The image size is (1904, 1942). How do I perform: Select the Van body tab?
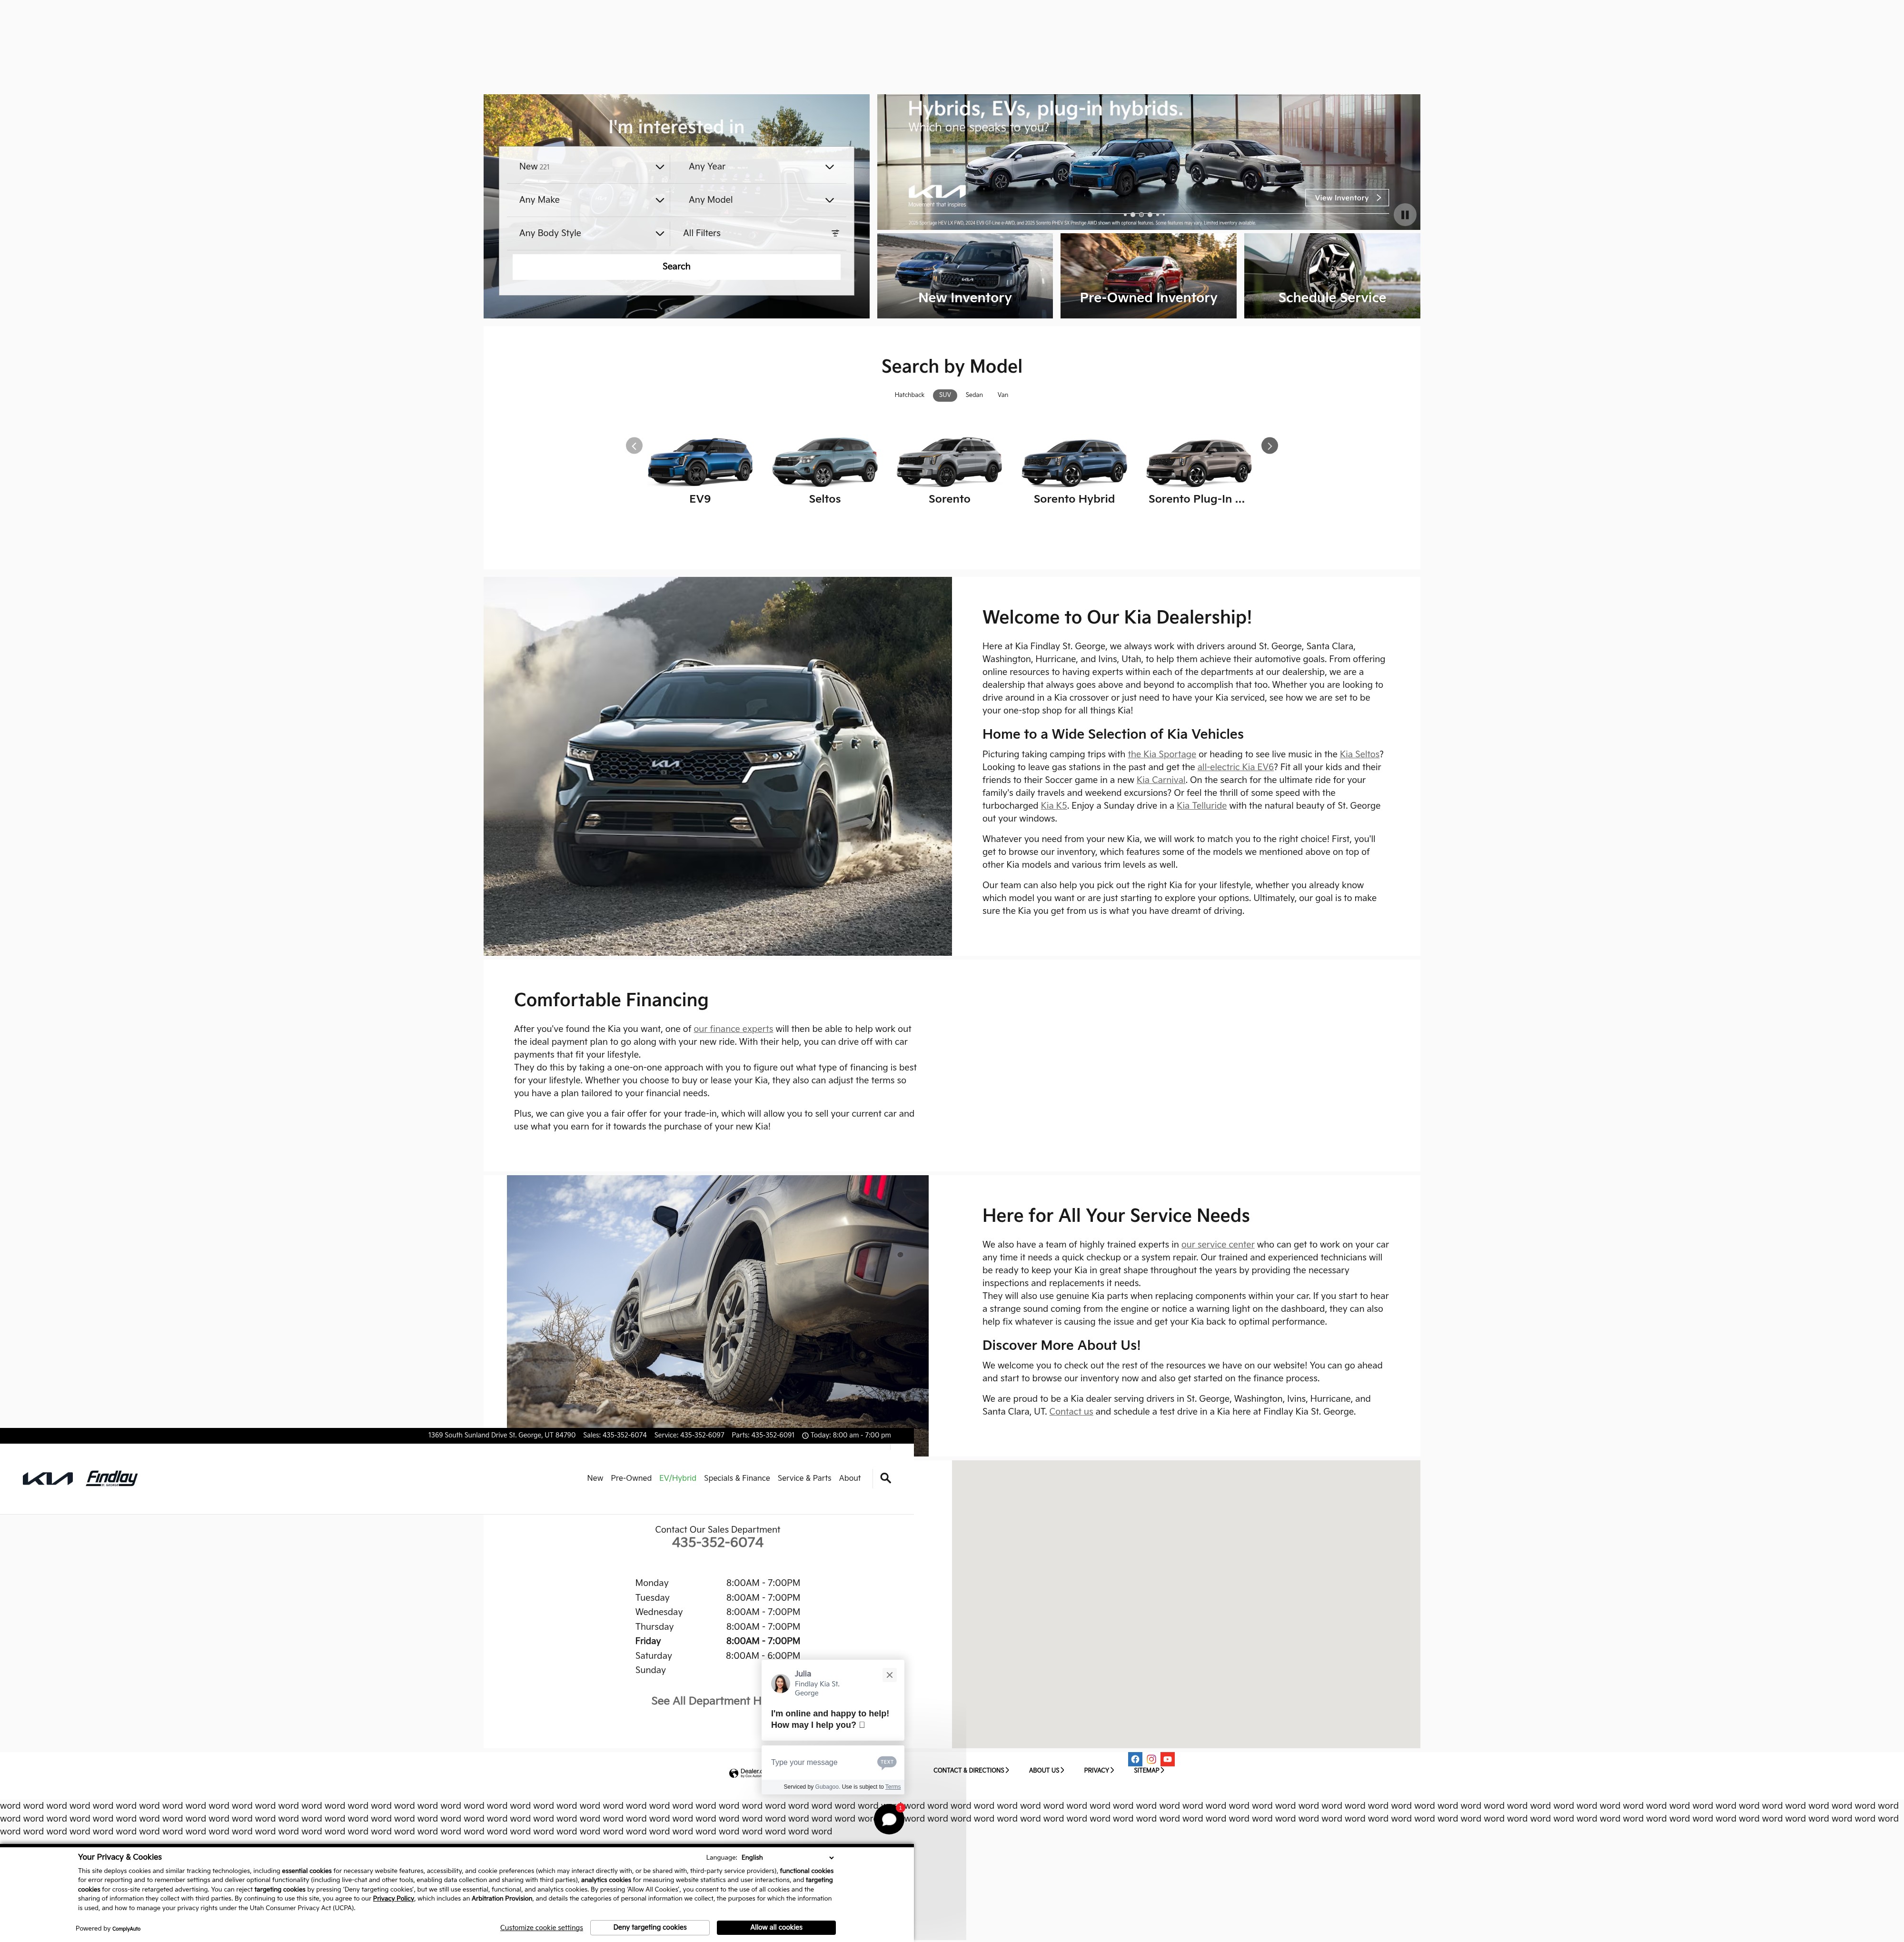pos(1003,395)
